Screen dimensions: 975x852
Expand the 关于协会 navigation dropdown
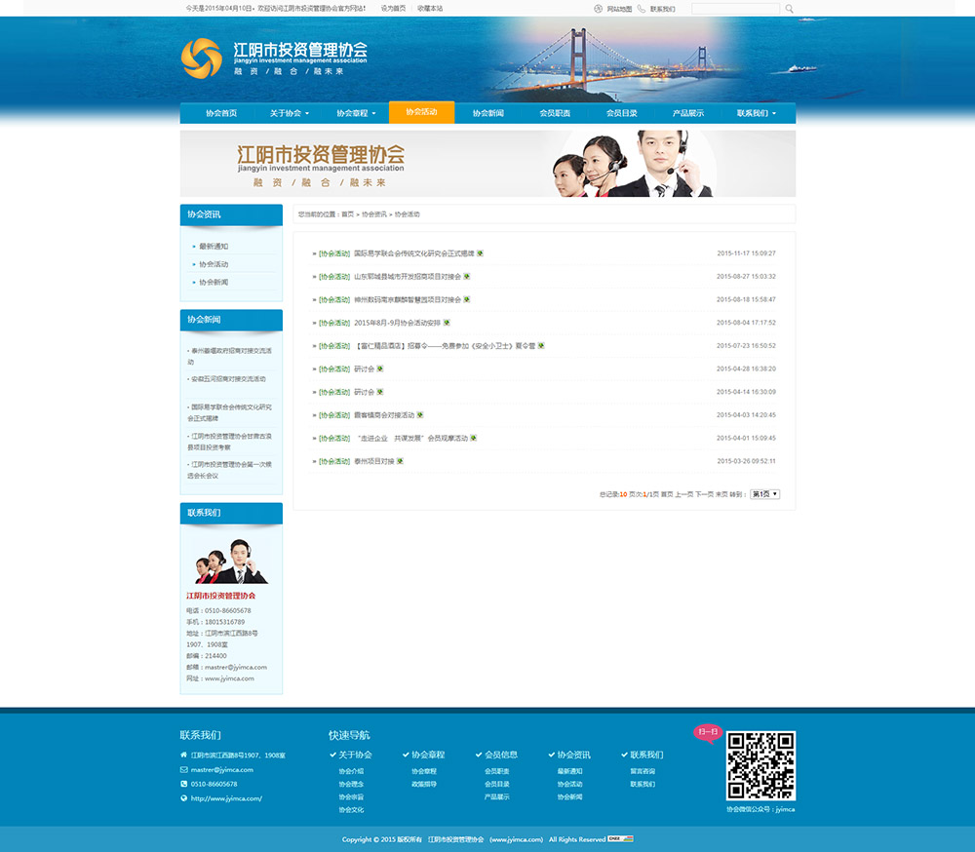(x=289, y=113)
